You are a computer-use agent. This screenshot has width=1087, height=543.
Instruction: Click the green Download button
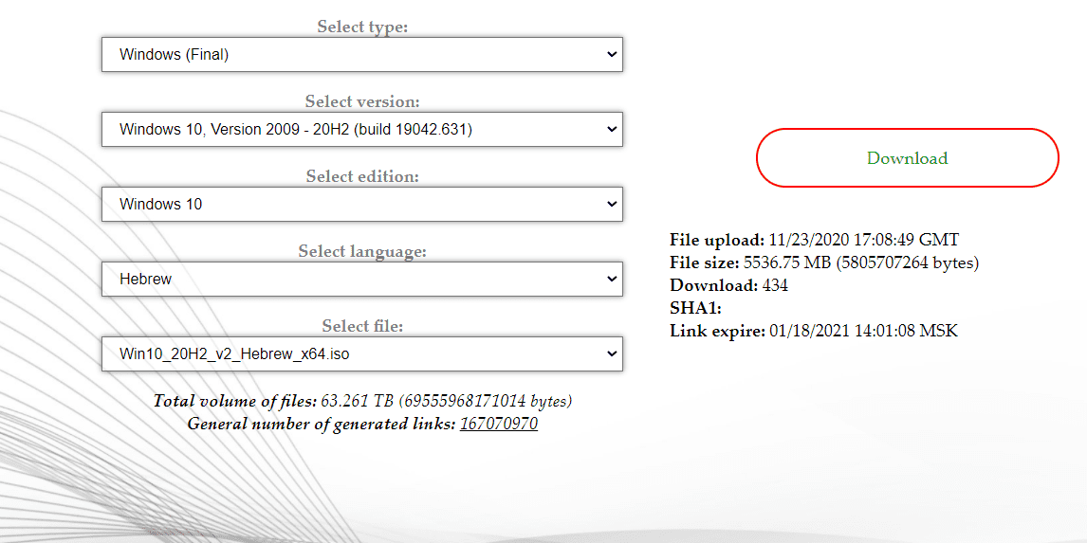pos(907,158)
